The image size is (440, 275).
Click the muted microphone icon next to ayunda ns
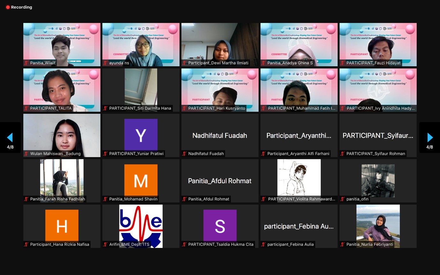click(x=105, y=63)
